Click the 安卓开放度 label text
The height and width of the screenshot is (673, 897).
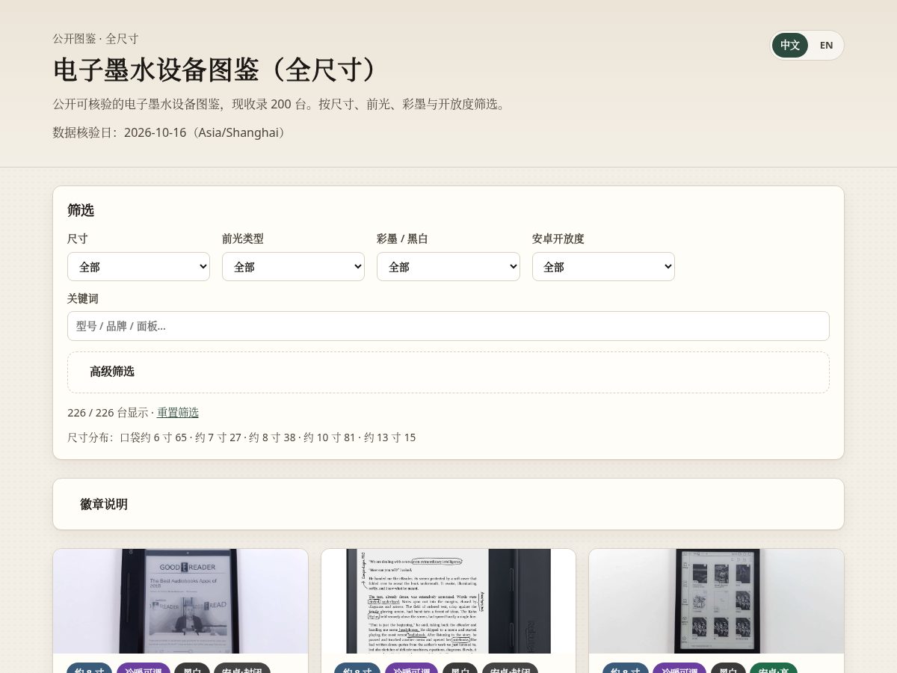click(558, 239)
